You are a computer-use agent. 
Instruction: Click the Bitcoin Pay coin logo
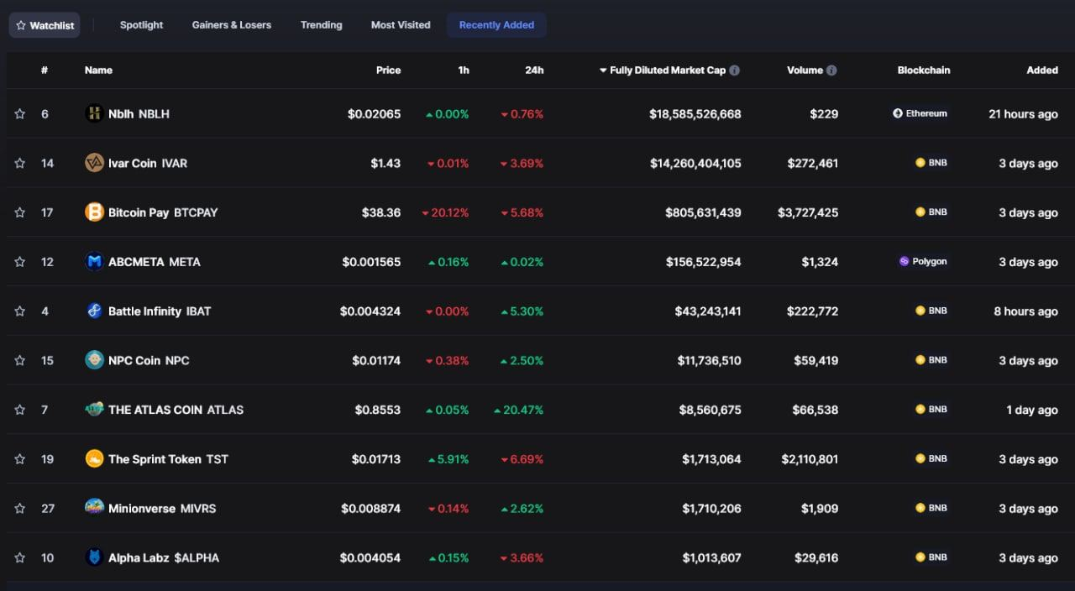(x=94, y=212)
